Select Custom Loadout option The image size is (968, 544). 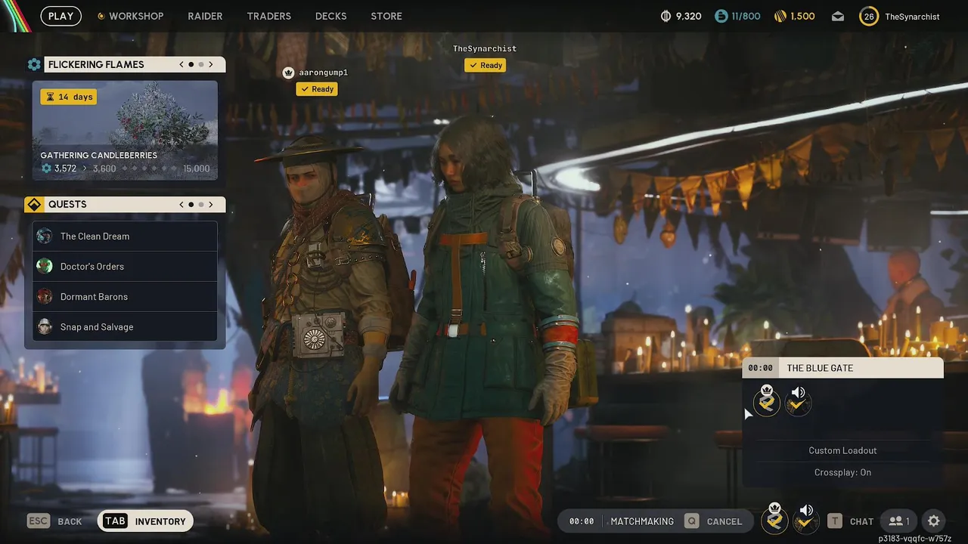pos(842,450)
